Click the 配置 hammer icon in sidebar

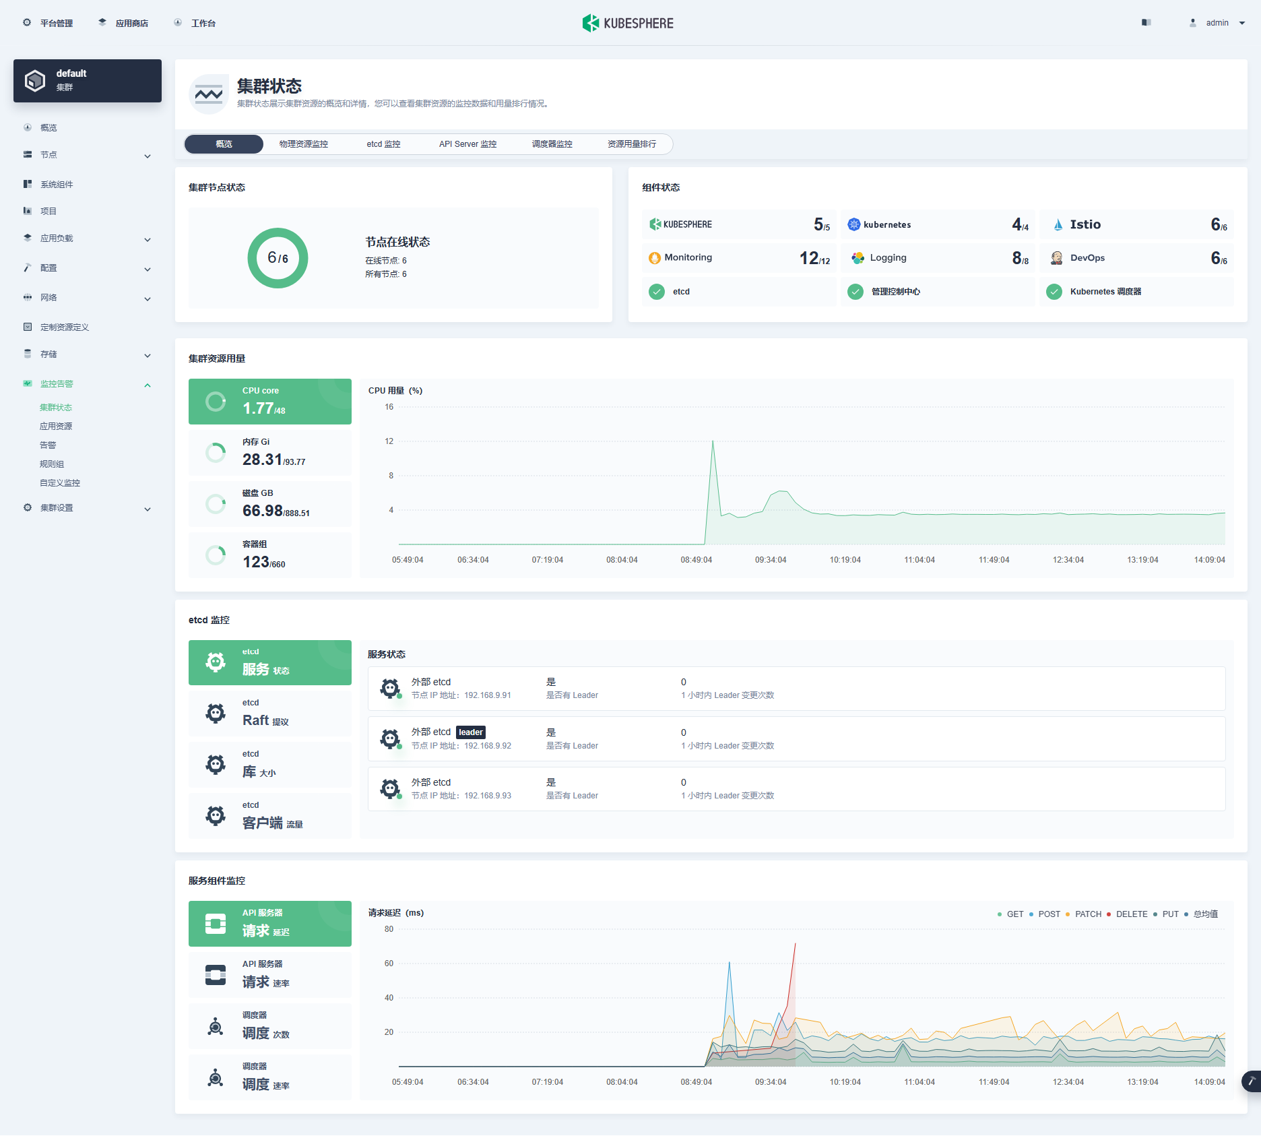click(x=28, y=267)
